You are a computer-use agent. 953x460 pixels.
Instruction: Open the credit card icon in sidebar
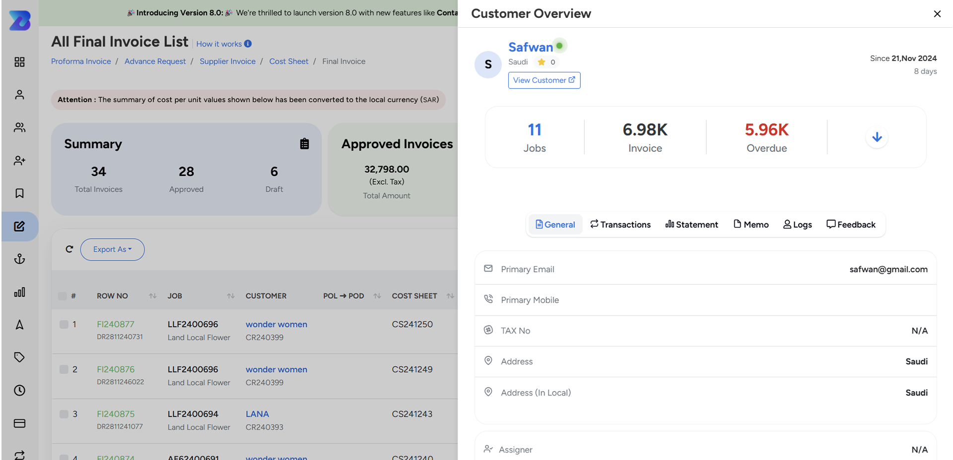tap(19, 423)
